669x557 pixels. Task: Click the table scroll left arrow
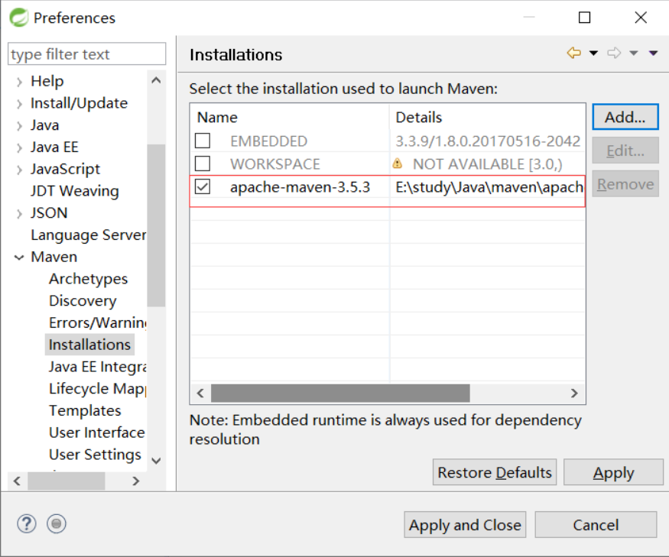(x=200, y=393)
